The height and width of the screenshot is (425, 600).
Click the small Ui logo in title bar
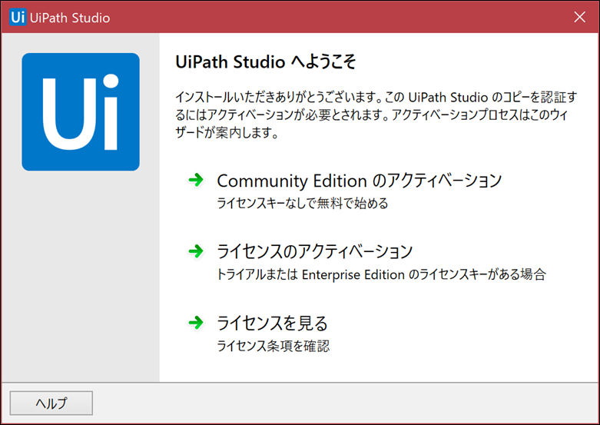pyautogui.click(x=18, y=17)
